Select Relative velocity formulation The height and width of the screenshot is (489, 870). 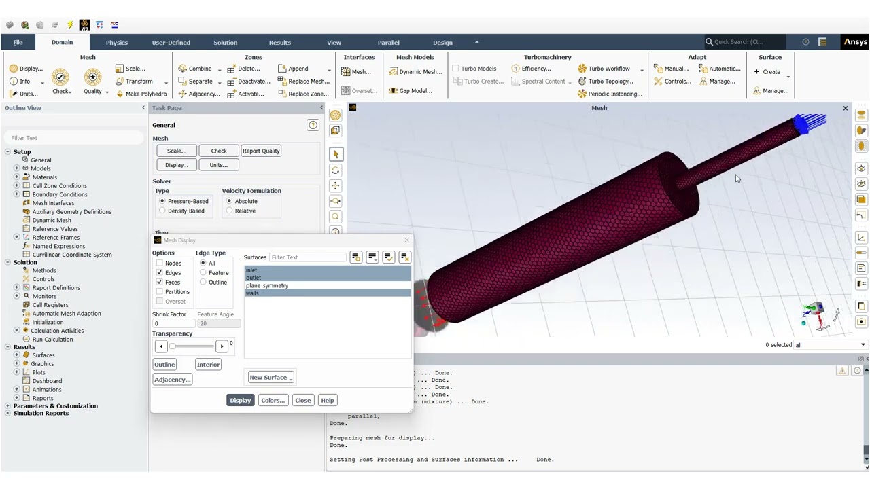click(229, 211)
